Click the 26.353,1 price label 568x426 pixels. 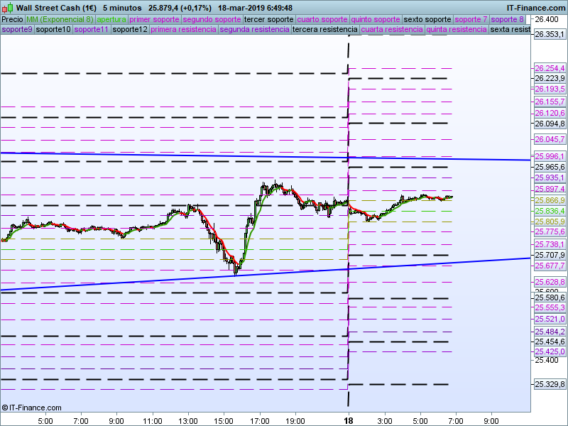[x=550, y=34]
